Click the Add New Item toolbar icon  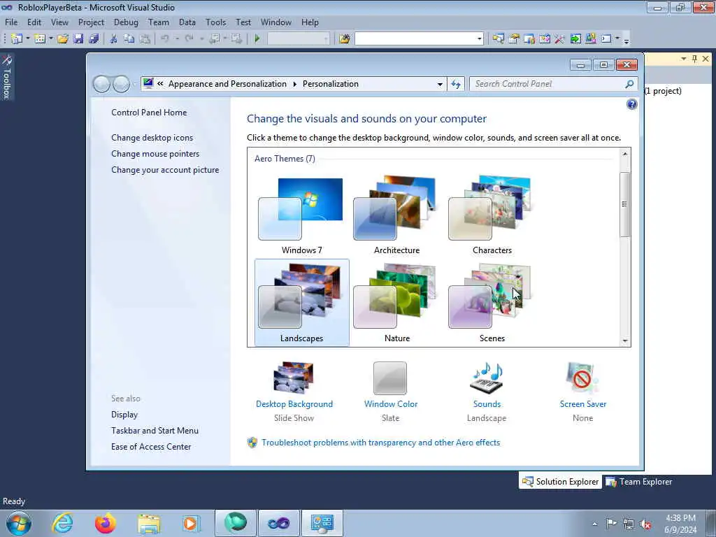(40, 39)
